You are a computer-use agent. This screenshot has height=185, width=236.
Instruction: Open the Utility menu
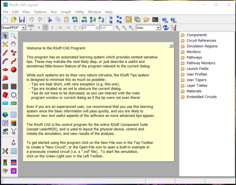[79, 12]
